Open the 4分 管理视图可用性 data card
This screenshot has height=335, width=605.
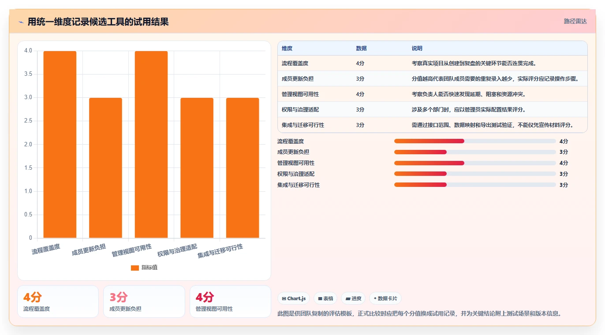(230, 301)
